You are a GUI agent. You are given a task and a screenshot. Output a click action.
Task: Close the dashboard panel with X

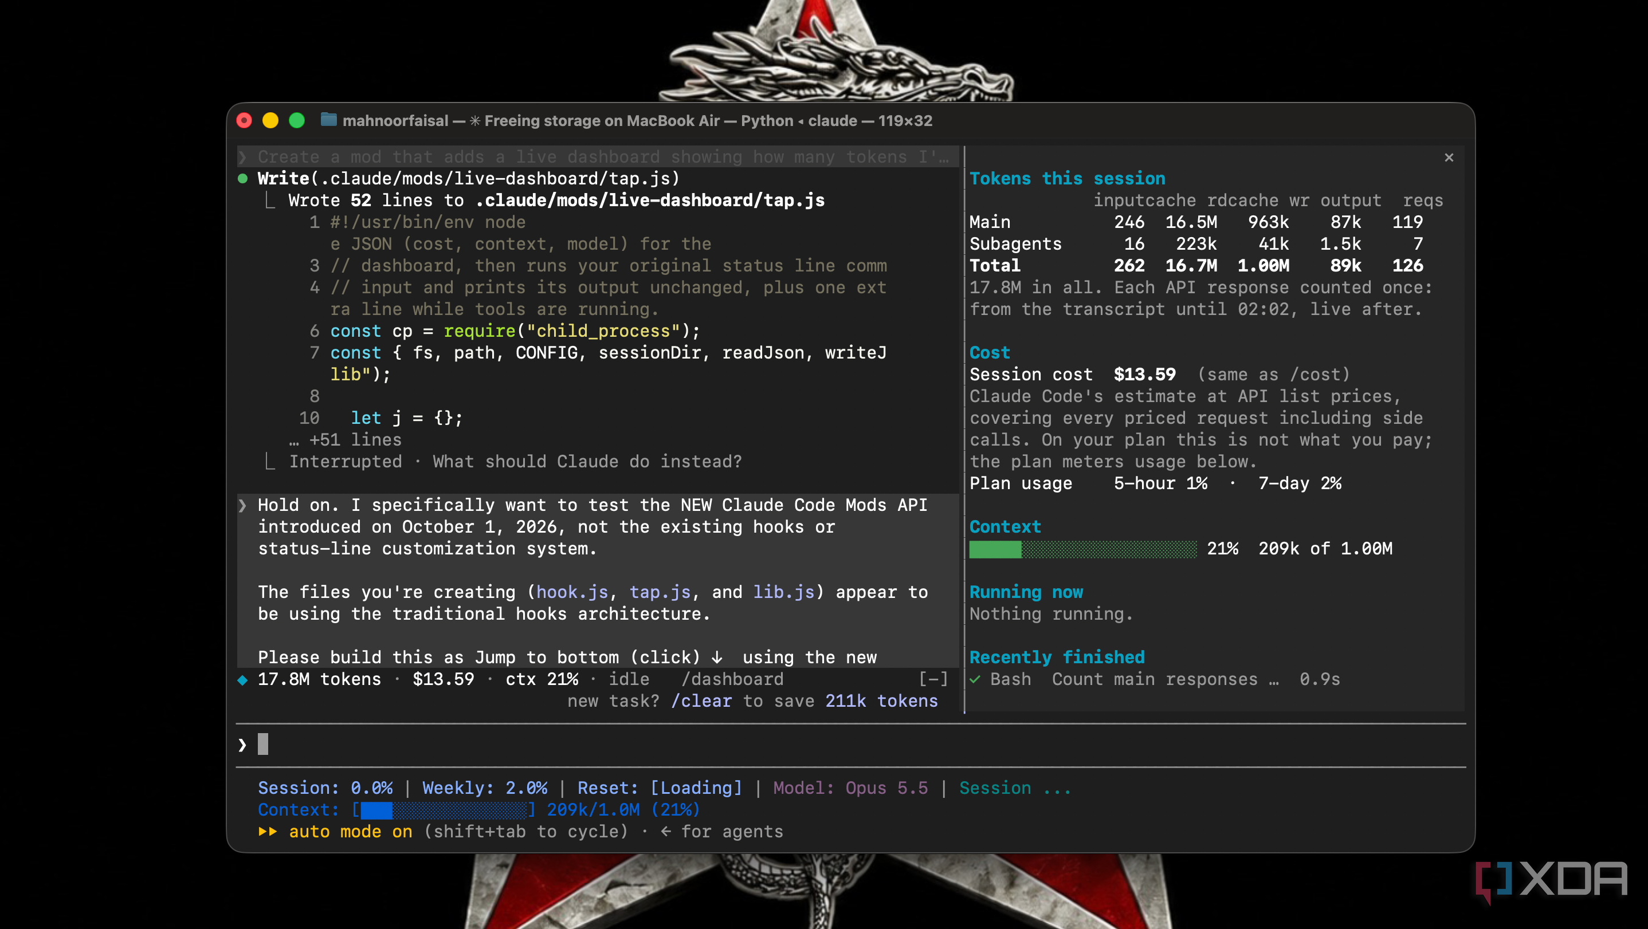pos(1449,158)
